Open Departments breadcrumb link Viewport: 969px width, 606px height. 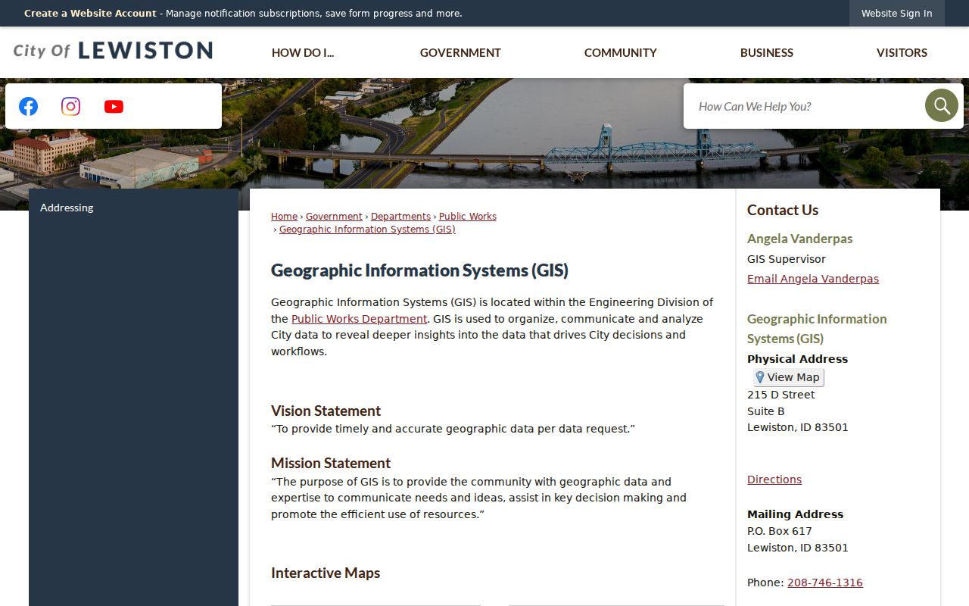(x=400, y=217)
